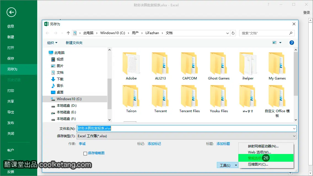Choose Web 选项(W)... menu entry
This screenshot has height=176, width=313.
266,152
